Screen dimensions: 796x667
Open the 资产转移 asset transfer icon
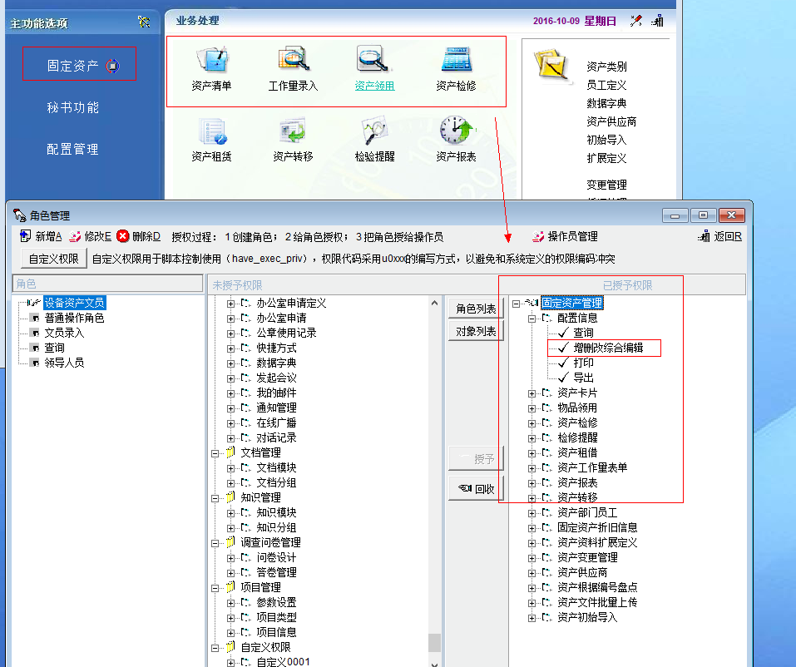click(x=293, y=132)
